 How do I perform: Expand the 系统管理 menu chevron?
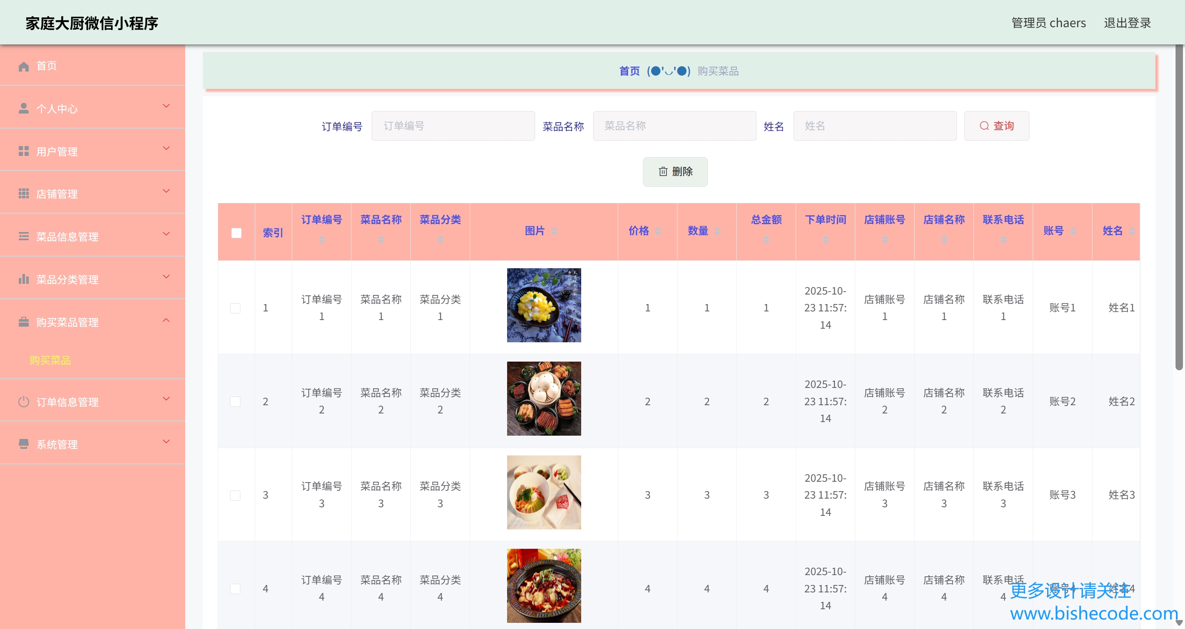tap(166, 442)
